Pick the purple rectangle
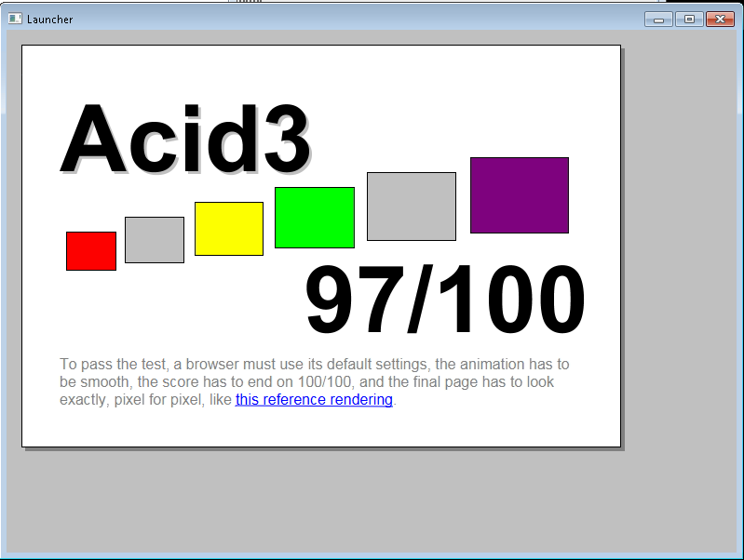The height and width of the screenshot is (560, 744). point(520,195)
